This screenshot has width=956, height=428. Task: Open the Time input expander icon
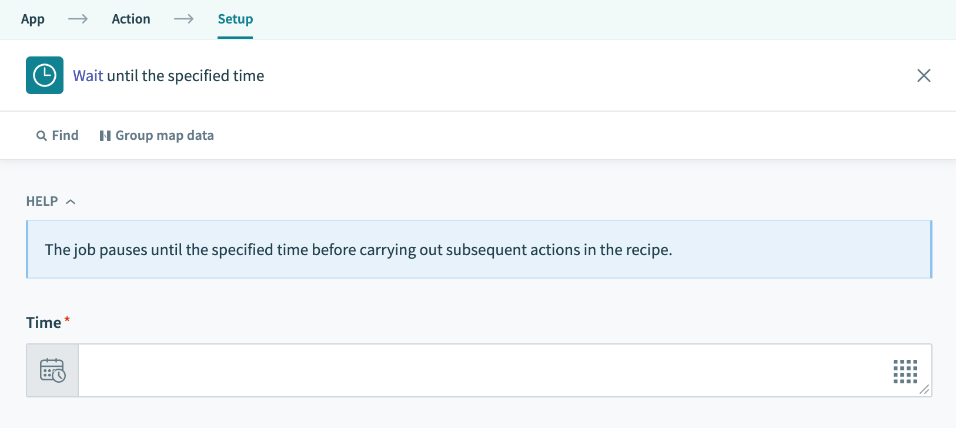tap(925, 389)
